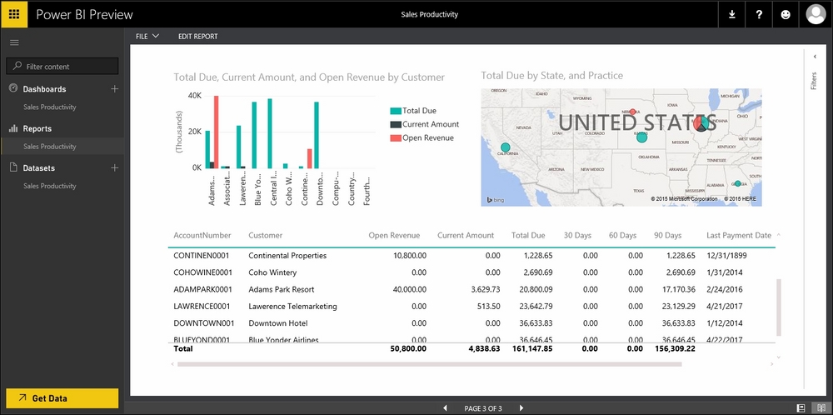
Task: Open the FILE dropdown menu
Action: pyautogui.click(x=147, y=37)
